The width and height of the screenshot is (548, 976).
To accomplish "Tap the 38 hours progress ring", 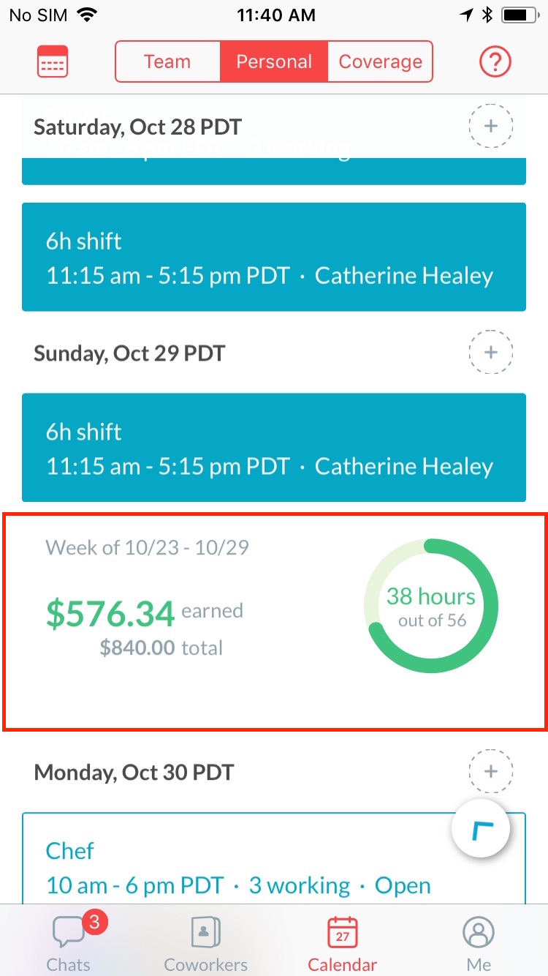I will point(431,606).
